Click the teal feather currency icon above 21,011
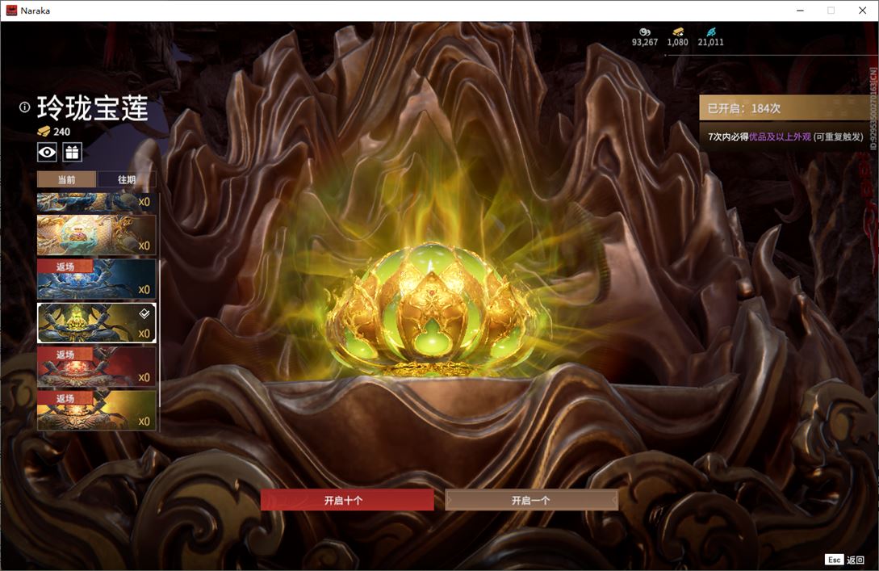Image resolution: width=879 pixels, height=571 pixels. 711,32
